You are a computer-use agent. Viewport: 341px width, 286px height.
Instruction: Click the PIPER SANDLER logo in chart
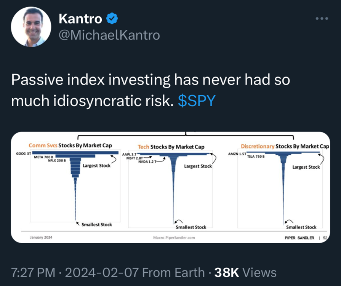[299, 238]
